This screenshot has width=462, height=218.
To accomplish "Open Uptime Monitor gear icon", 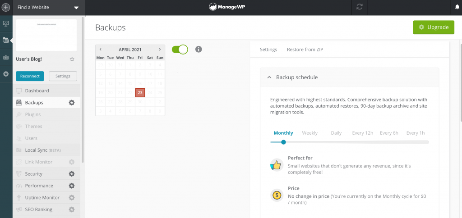I will point(71,197).
